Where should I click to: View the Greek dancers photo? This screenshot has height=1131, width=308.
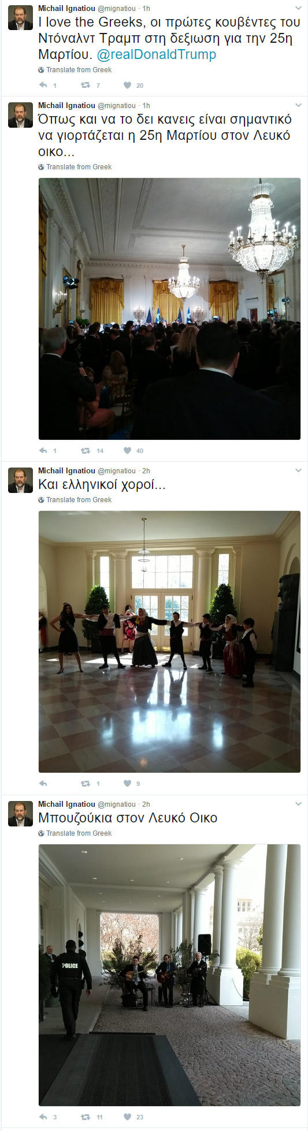169,641
